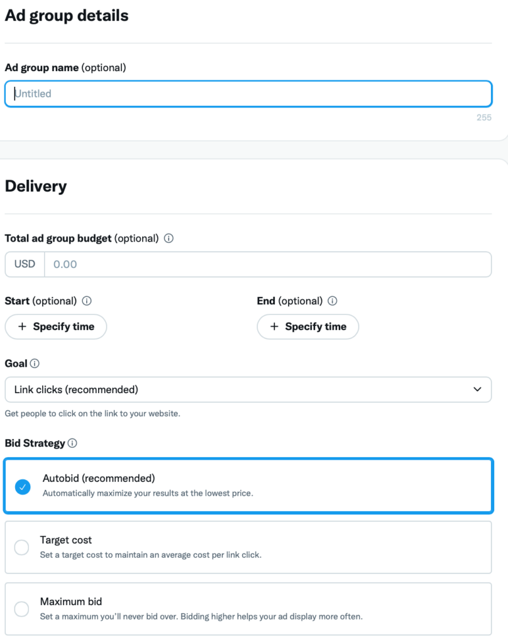The width and height of the screenshot is (508, 644).
Task: Click the USD currency label
Action: [x=24, y=264]
